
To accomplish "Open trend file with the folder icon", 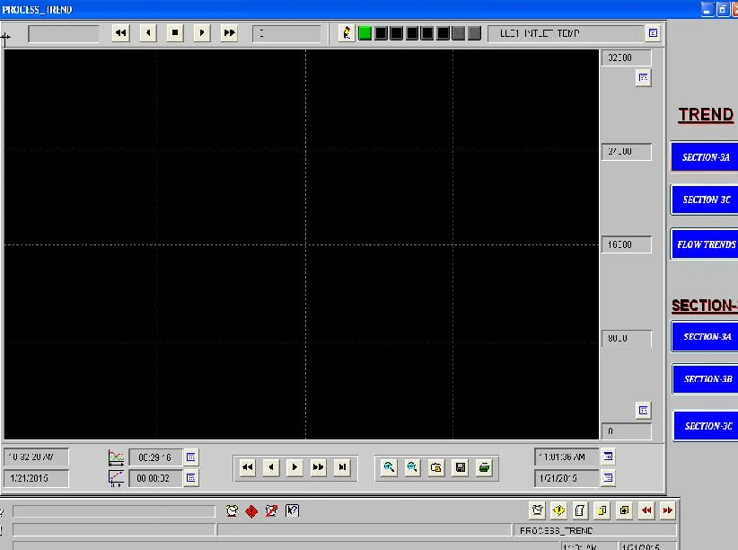I will pos(436,467).
